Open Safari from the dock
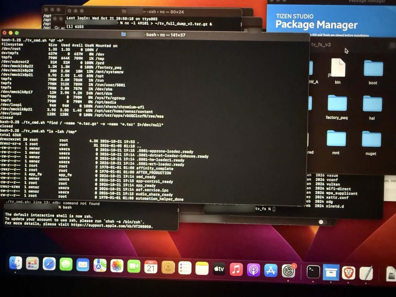 (49, 264)
